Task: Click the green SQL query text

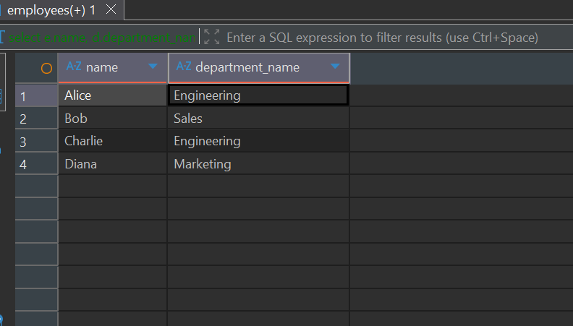Action: click(x=101, y=37)
